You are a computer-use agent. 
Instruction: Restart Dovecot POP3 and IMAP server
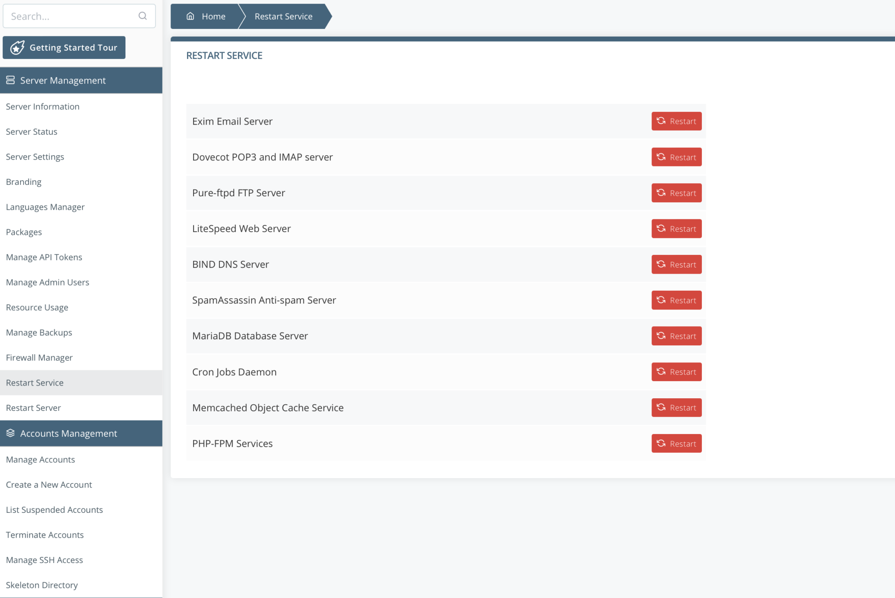[x=676, y=157]
